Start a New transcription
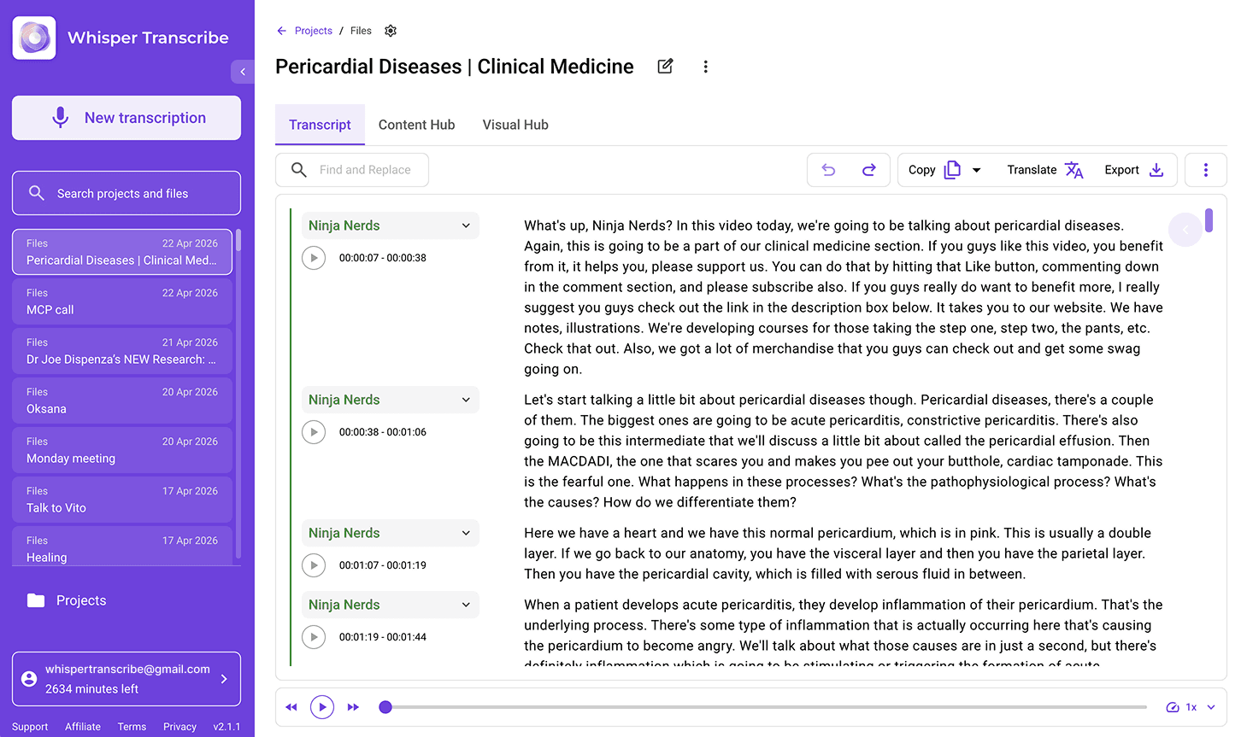 [126, 117]
